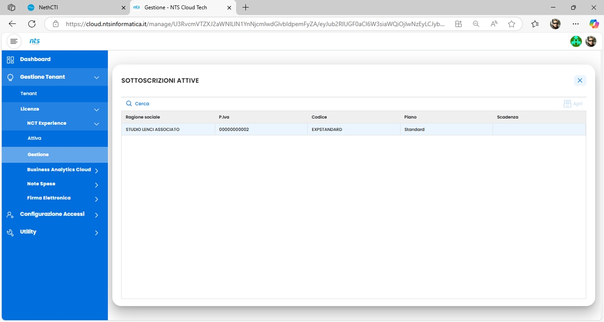
Task: Select the STUDIO LENCI ASSOCIATO cell
Action: click(168, 129)
